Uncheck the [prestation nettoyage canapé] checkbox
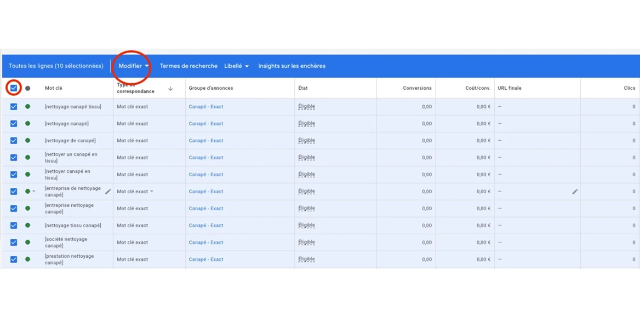 pos(14,259)
